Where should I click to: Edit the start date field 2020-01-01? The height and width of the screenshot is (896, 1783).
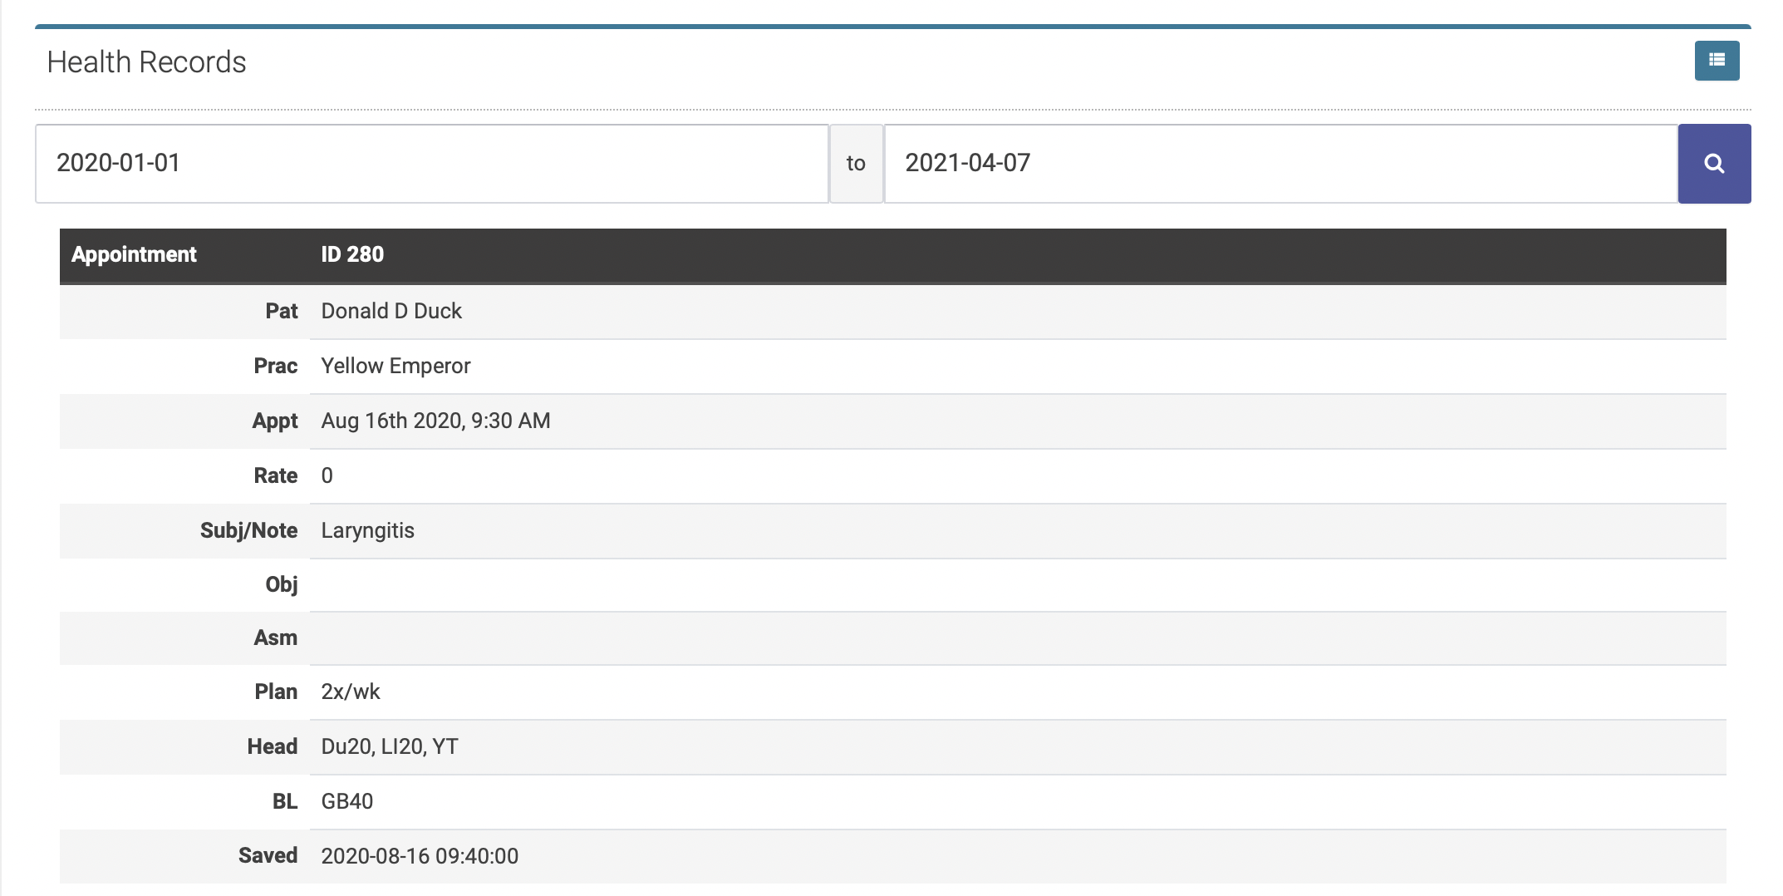pyautogui.click(x=432, y=164)
